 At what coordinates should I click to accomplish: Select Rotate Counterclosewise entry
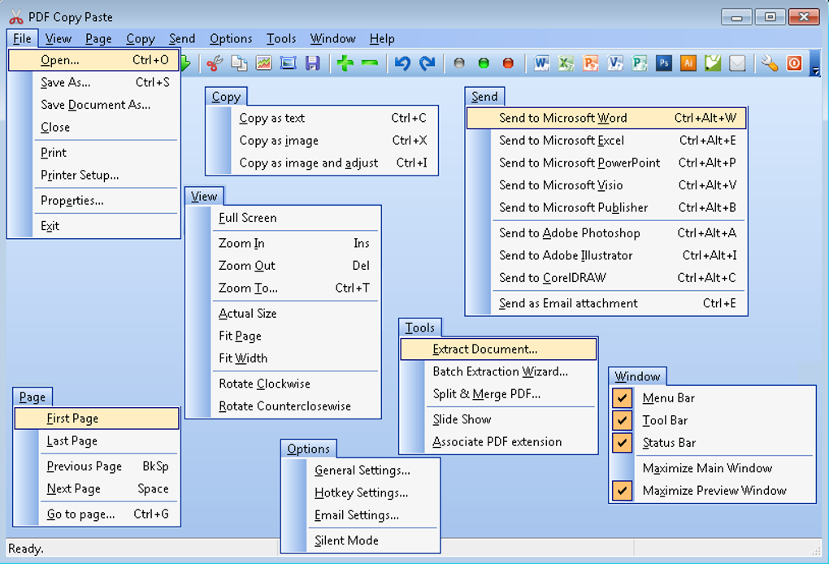[284, 406]
